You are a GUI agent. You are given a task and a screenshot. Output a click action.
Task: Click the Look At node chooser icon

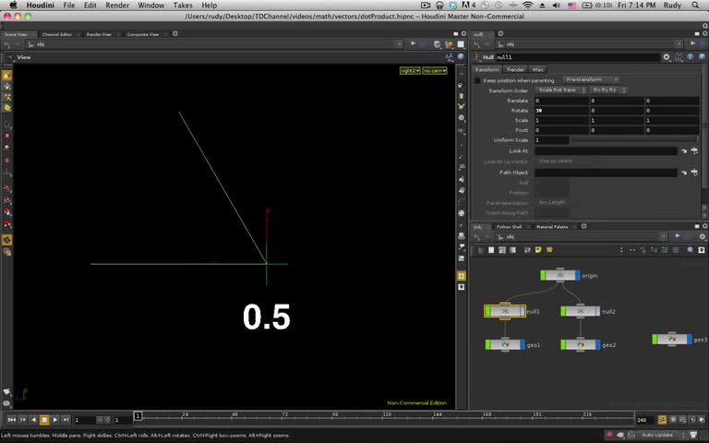coord(694,151)
